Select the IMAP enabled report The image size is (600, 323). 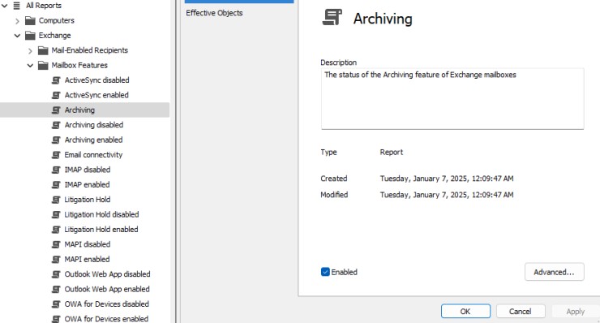click(87, 185)
